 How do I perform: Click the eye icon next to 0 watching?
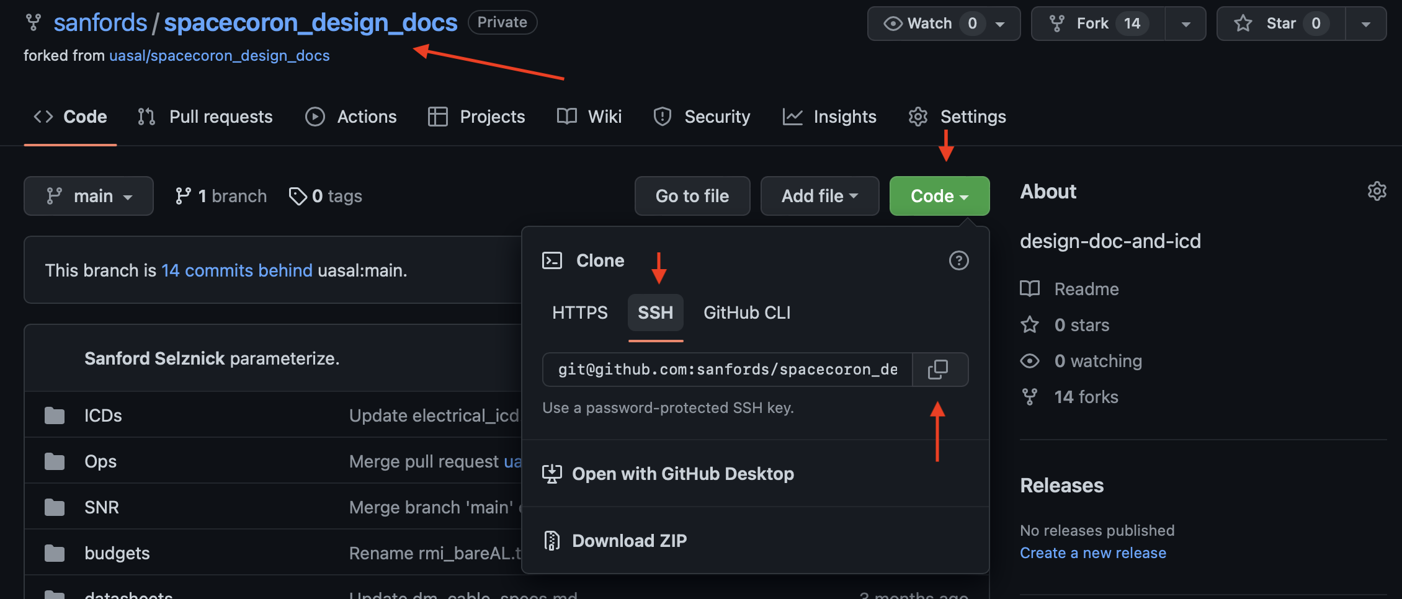click(x=1030, y=361)
